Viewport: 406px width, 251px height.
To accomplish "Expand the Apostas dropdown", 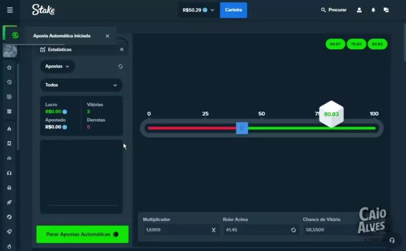I will tap(58, 66).
